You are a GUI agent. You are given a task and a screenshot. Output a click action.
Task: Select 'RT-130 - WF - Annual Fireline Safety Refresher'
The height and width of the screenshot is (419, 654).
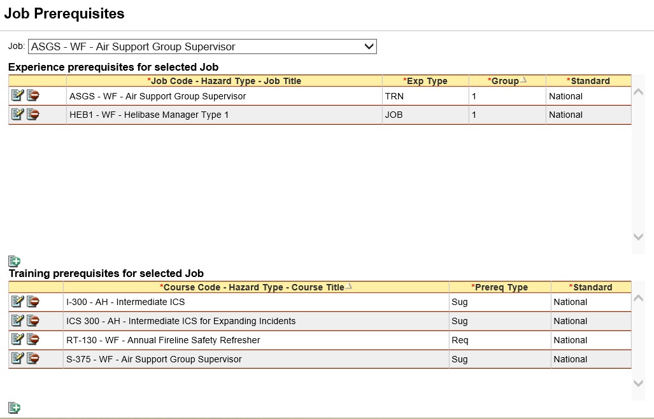tap(256, 340)
